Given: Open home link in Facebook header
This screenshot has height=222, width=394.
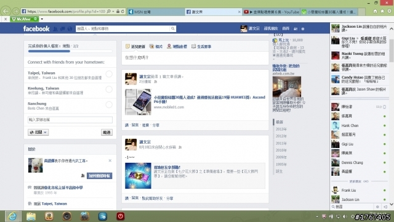Looking at the screenshot, I should coord(286,29).
